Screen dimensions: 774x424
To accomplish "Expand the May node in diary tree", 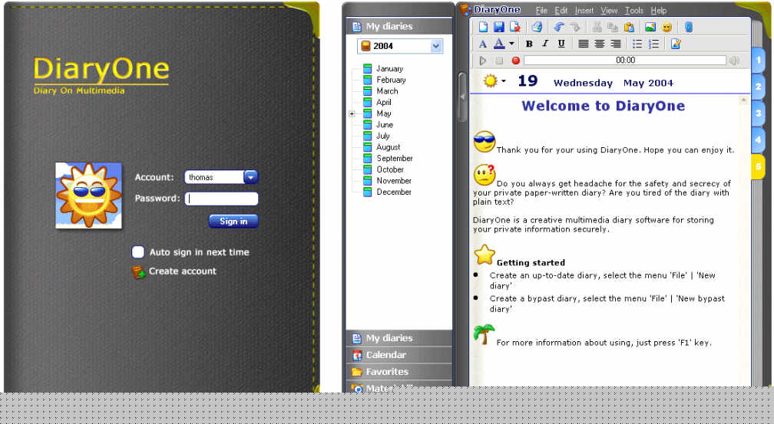I will [352, 114].
